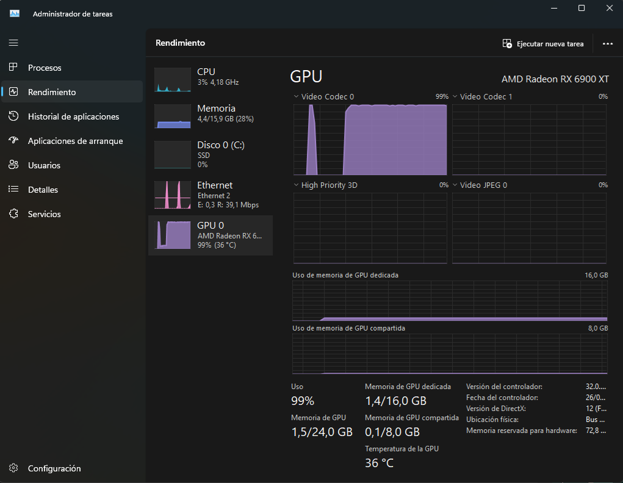
Task: Open the three-dots more options menu
Action: coord(608,44)
